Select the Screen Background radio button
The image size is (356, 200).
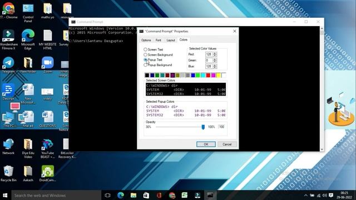click(145, 54)
